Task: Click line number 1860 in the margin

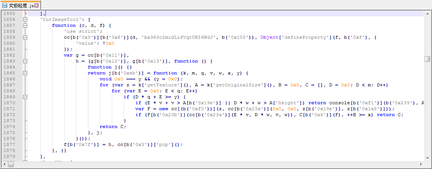Action: pyautogui.click(x=9, y=43)
